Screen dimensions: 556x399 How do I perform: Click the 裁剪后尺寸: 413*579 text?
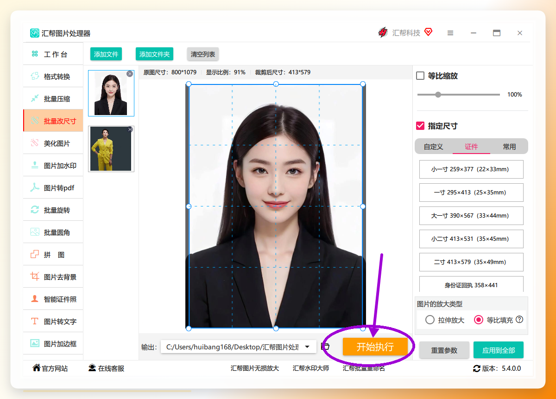[x=283, y=72]
